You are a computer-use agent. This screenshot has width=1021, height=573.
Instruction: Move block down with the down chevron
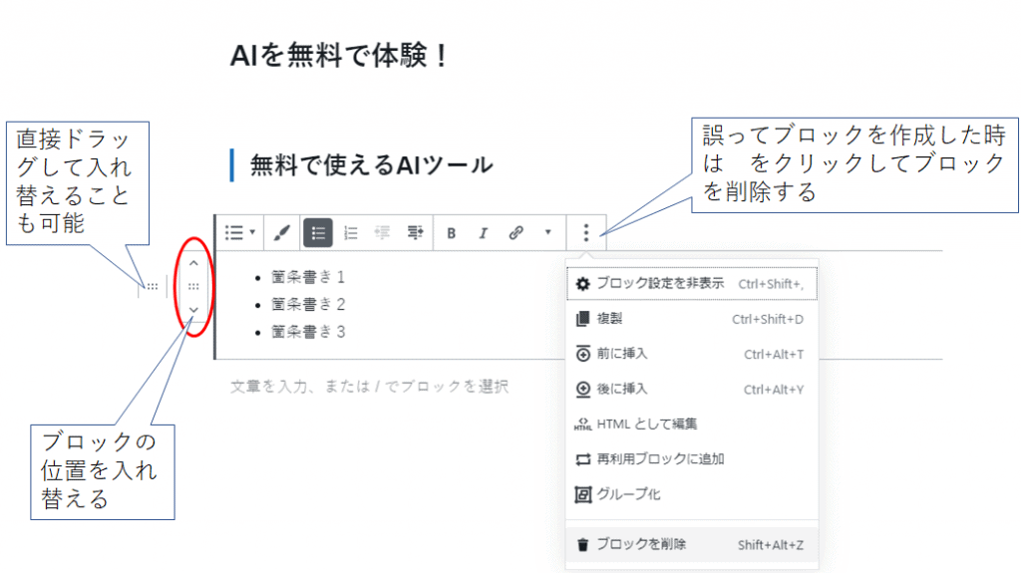pos(193,309)
